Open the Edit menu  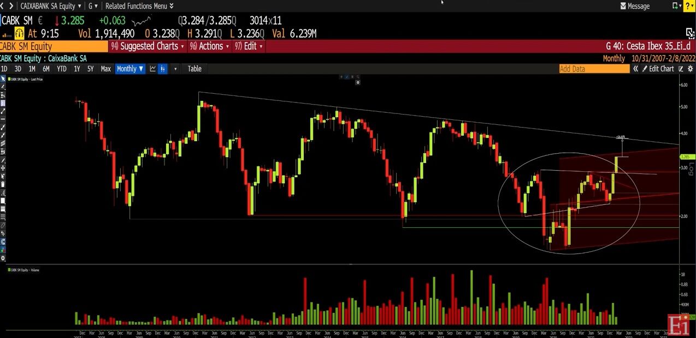(x=249, y=46)
